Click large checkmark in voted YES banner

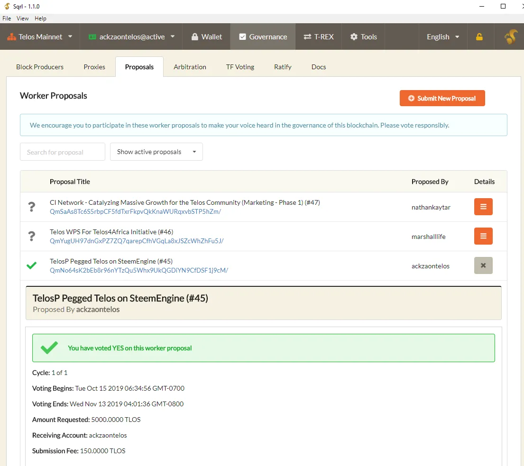[49, 348]
